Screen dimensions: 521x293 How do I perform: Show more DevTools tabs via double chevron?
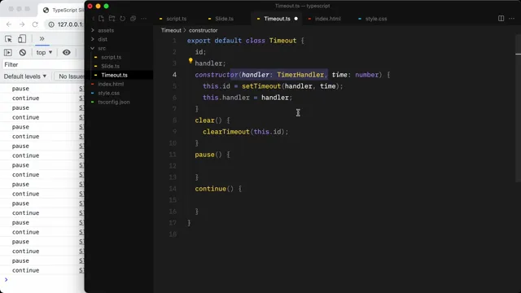pos(42,39)
